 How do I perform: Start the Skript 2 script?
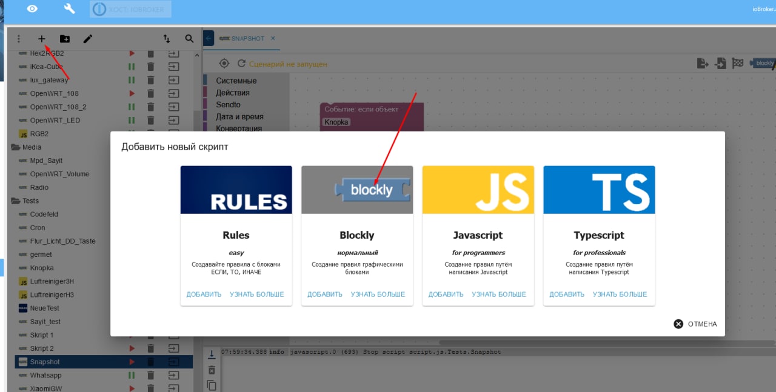pyautogui.click(x=132, y=348)
